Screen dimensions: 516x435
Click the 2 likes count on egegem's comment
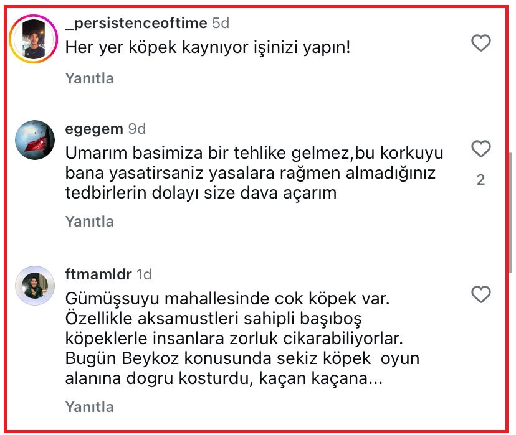coord(480,179)
